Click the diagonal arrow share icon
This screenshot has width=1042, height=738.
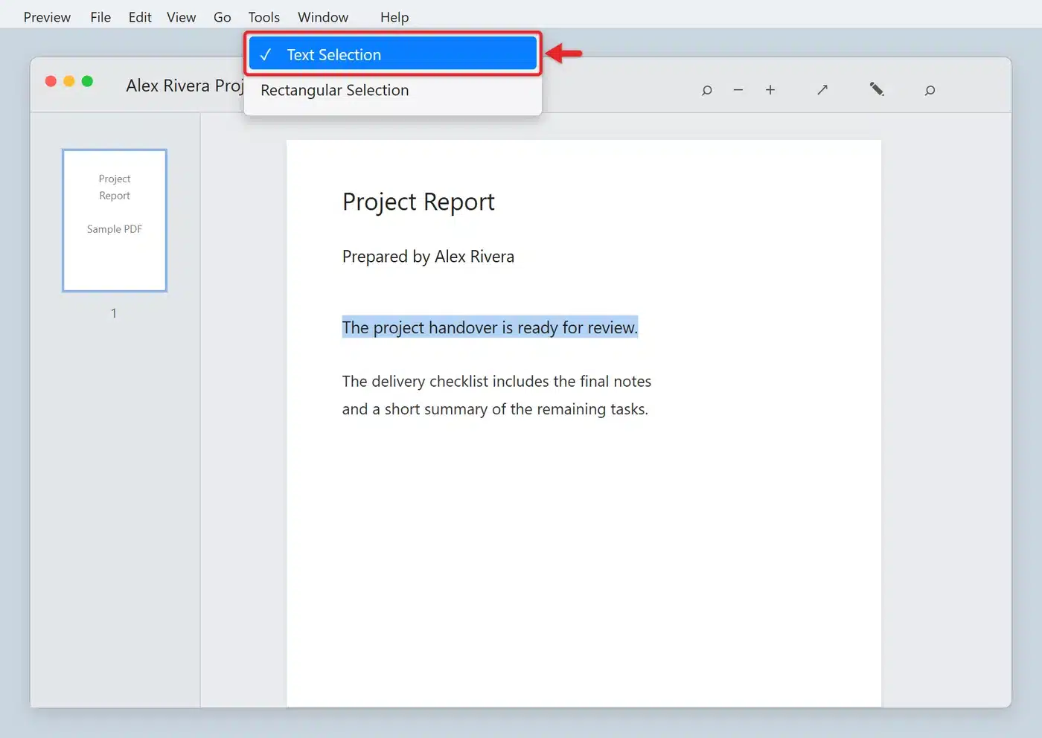[x=822, y=90]
